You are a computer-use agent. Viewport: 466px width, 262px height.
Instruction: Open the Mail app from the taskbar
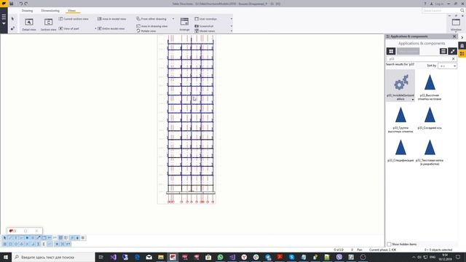tap(149, 257)
